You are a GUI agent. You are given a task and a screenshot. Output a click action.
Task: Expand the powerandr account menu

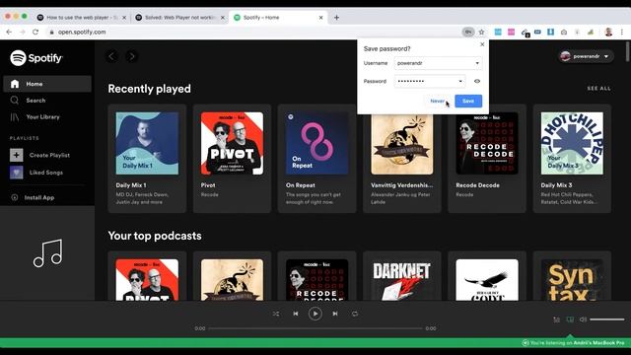pos(586,56)
